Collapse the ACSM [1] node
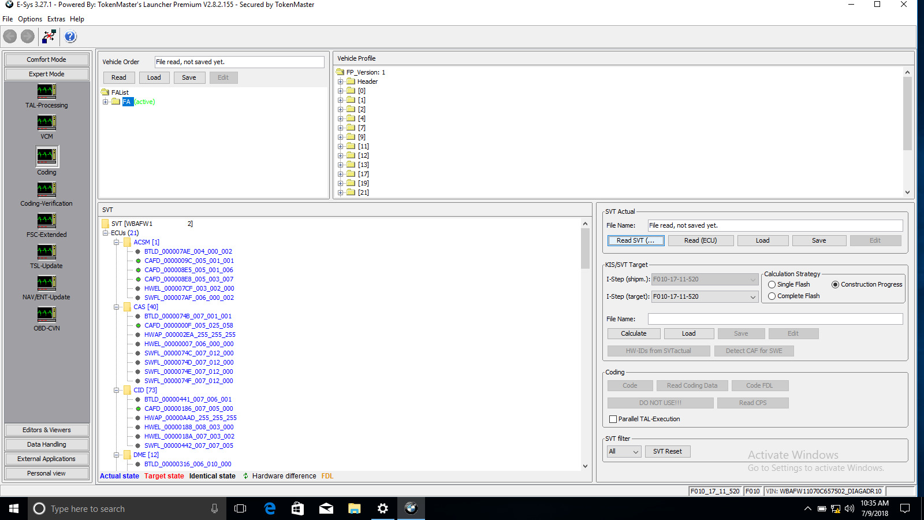Screen dimensions: 924x520 (117, 243)
